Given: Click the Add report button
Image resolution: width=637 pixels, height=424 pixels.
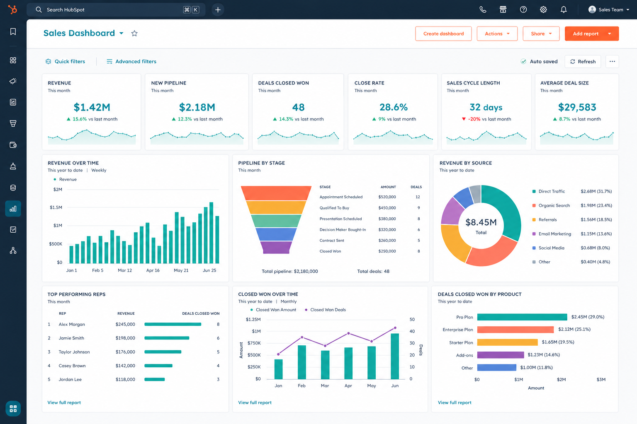Looking at the screenshot, I should coord(586,34).
